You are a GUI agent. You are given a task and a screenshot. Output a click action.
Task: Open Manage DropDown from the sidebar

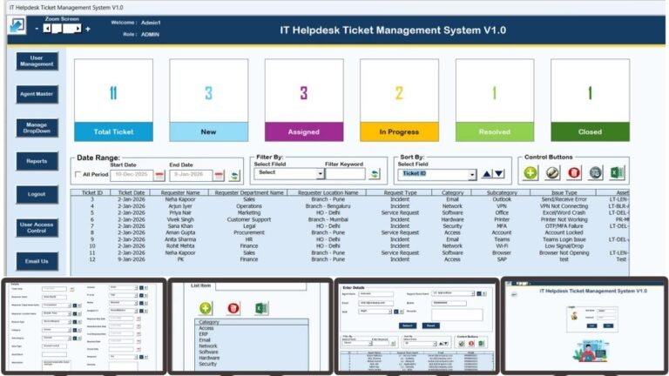[x=37, y=128]
